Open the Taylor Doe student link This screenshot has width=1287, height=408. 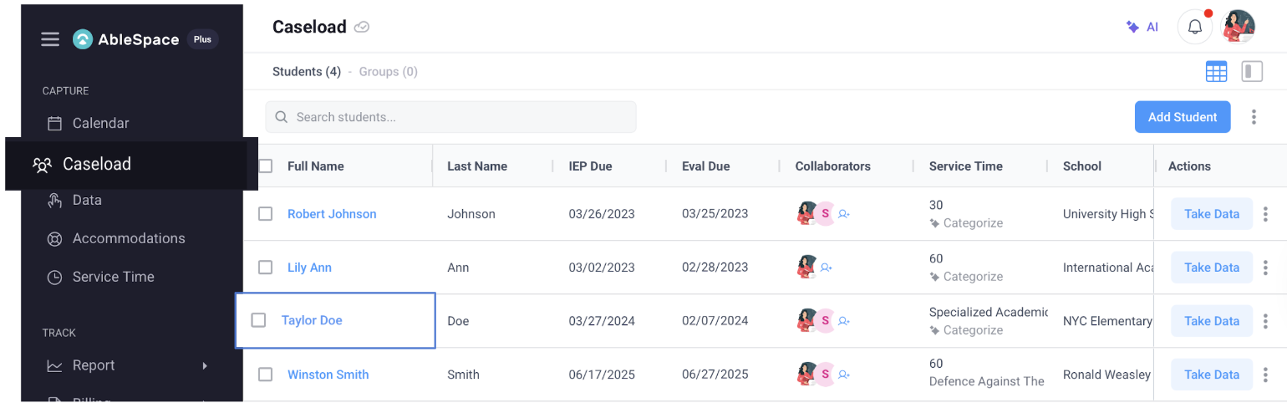pos(312,320)
